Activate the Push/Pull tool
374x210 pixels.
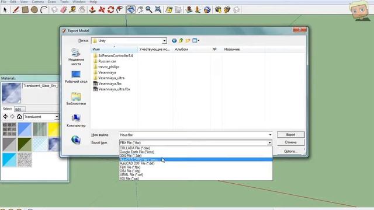pos(92,10)
